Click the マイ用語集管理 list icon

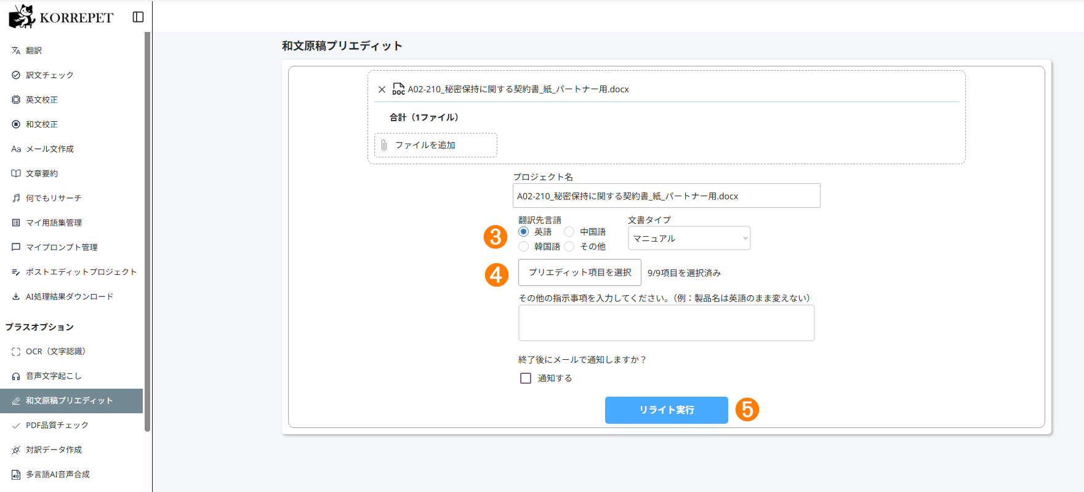click(x=16, y=223)
